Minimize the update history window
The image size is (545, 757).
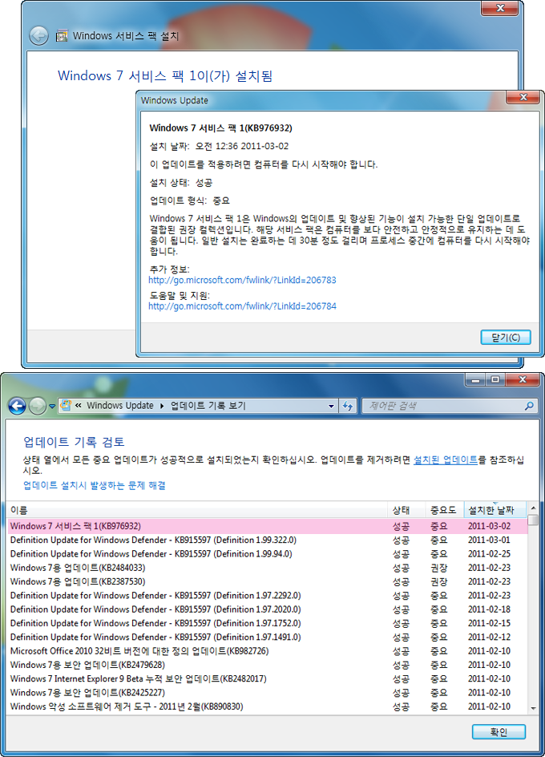pos(475,380)
